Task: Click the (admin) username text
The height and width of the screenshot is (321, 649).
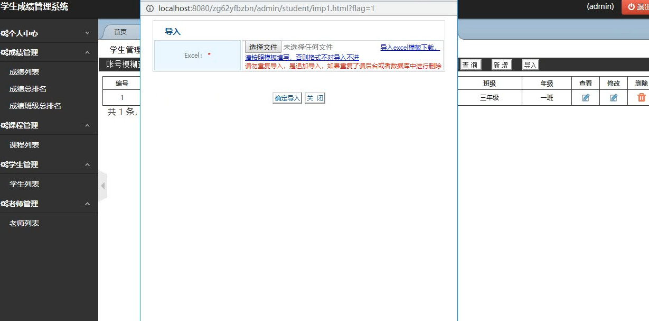Action: 600,6
